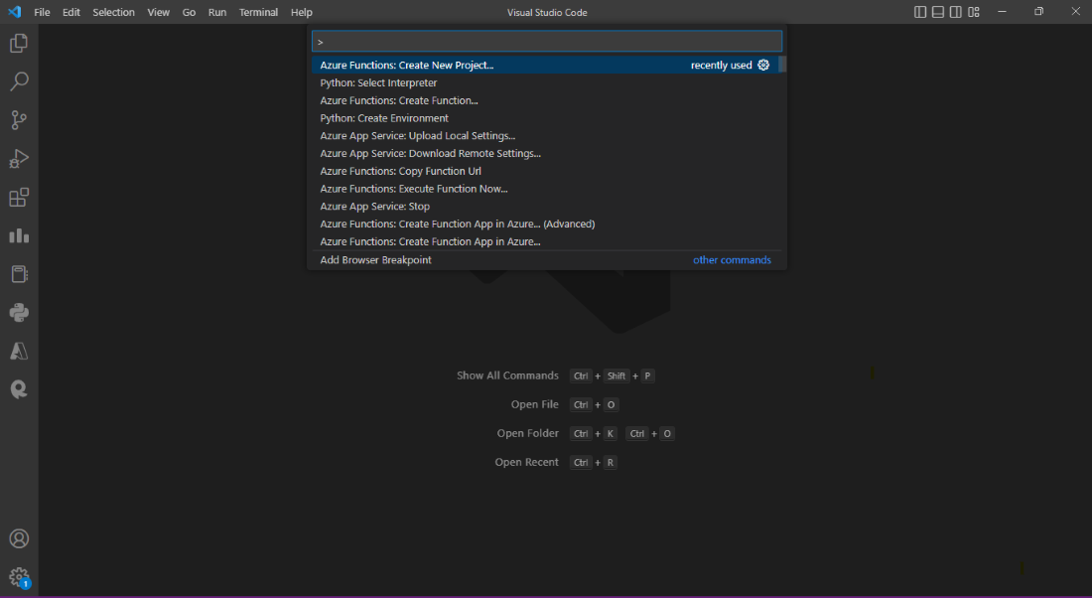
Task: Open the Azure view icon
Action: (x=19, y=352)
